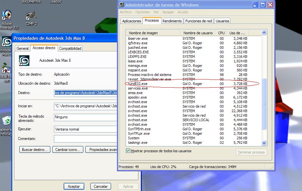Screen dimensions: 302x191
Task: Click the Destino input field
Action: pyautogui.click(x=86, y=93)
